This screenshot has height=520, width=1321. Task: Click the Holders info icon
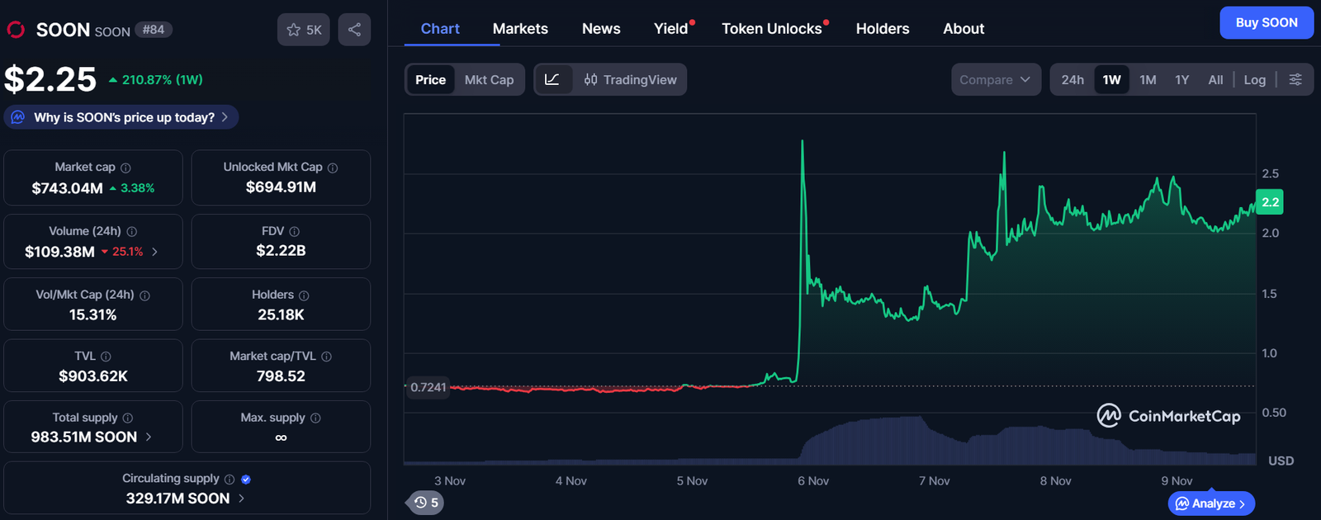tap(304, 295)
